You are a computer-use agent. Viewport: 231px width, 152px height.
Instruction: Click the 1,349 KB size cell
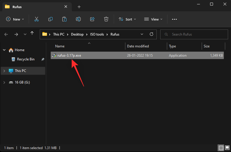pos(216,55)
